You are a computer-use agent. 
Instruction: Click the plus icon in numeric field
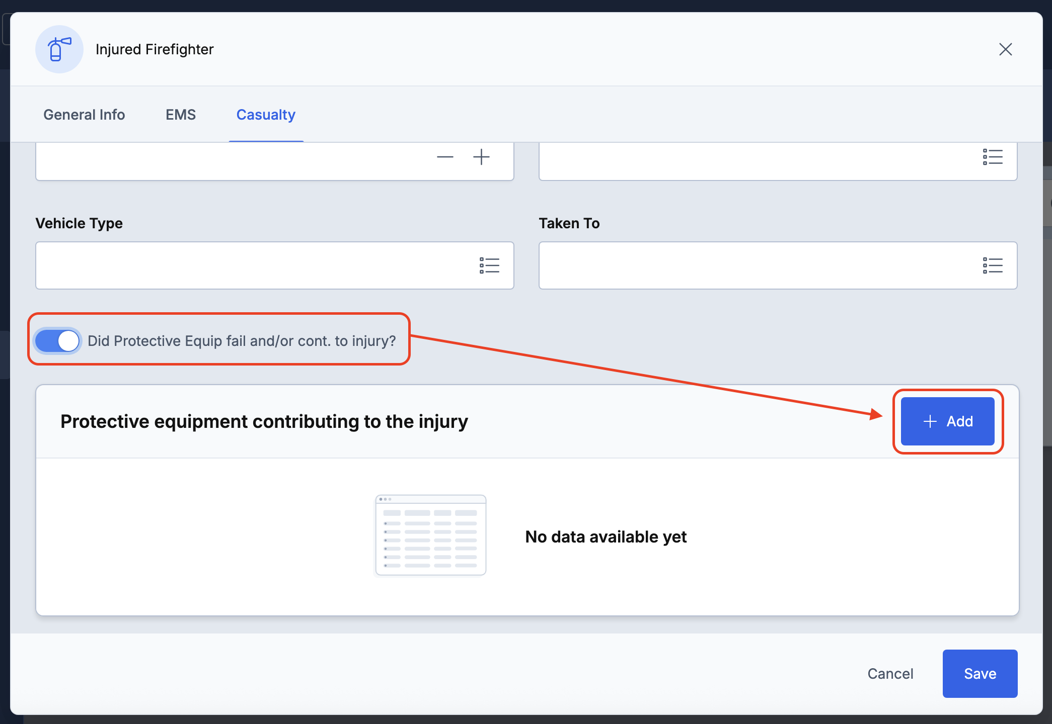[481, 157]
